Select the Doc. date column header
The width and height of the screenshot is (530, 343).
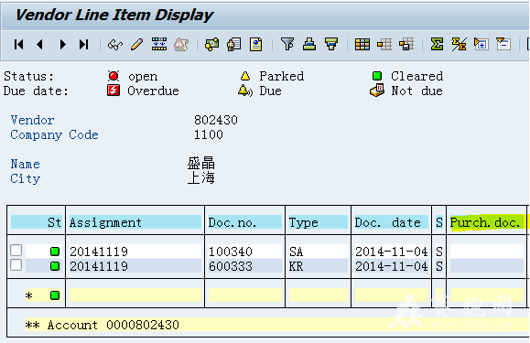(392, 222)
